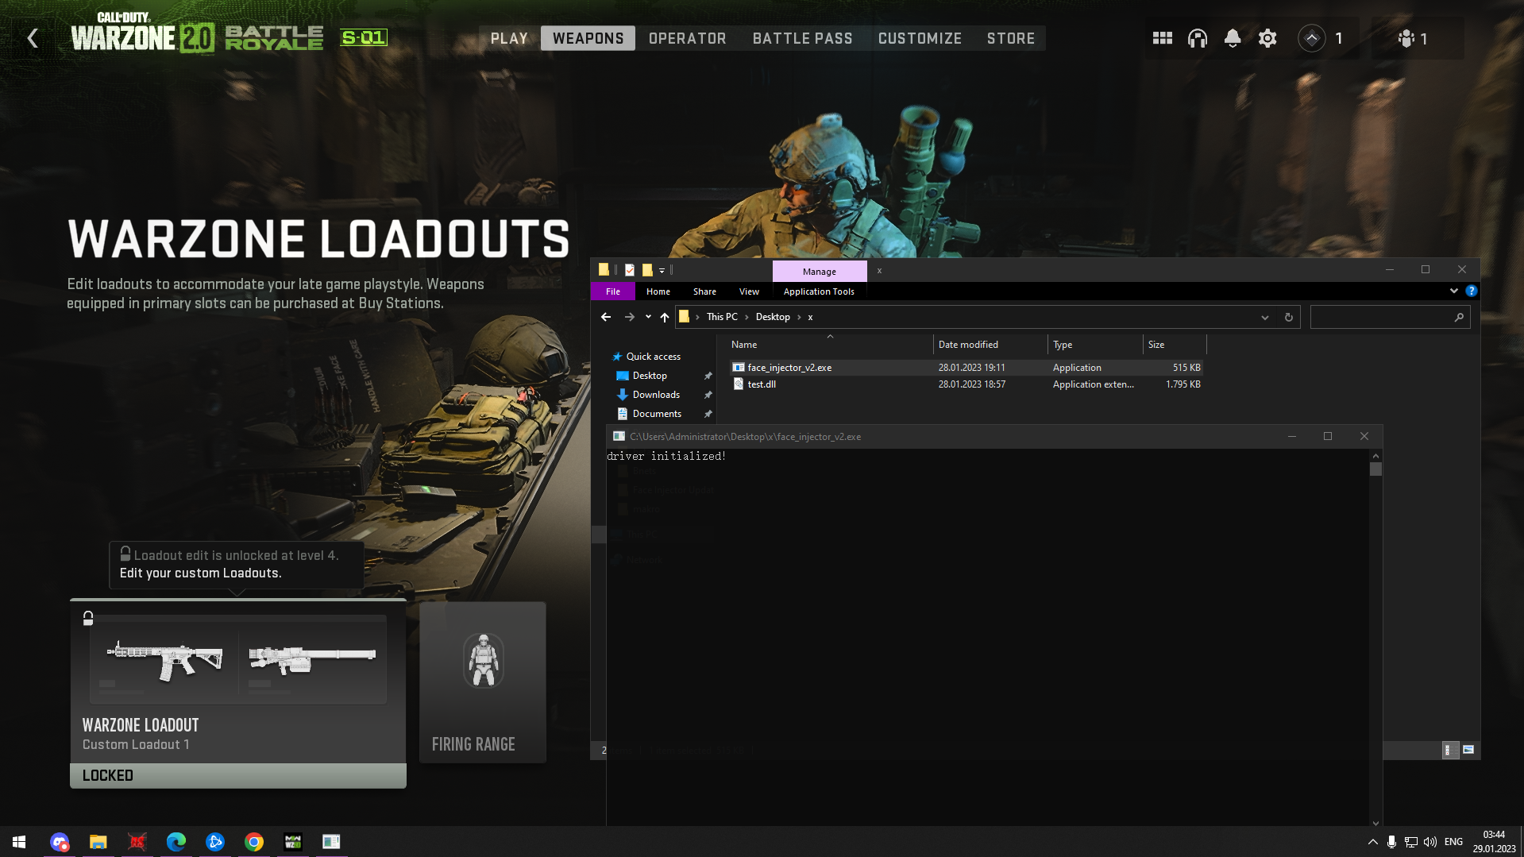Select Quick access in navigation pane

[x=653, y=357]
